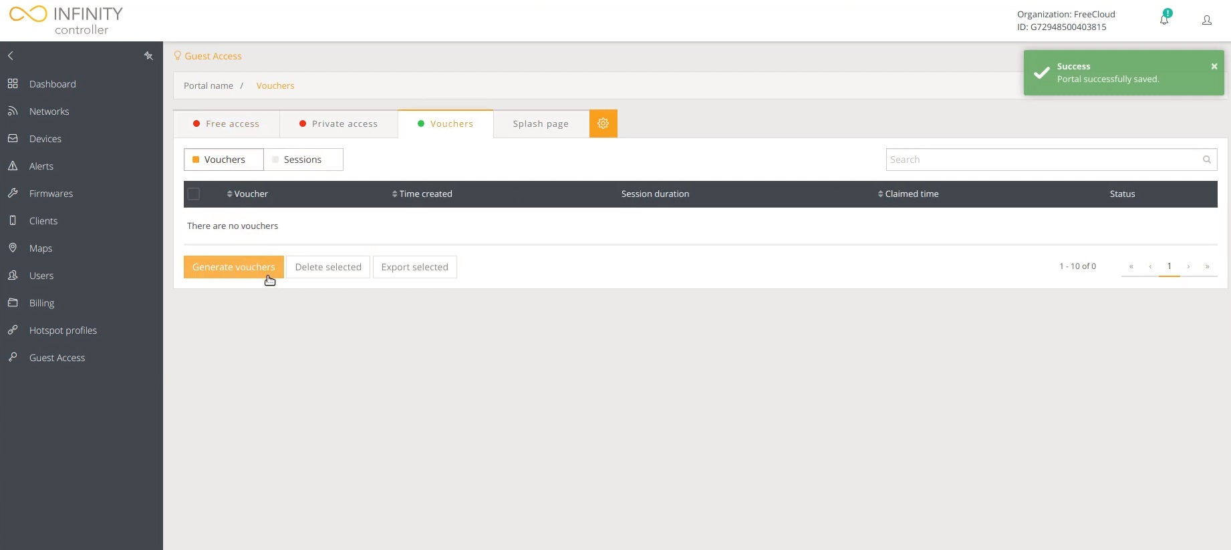Click the Vouchers breadcrumb link

pos(275,86)
